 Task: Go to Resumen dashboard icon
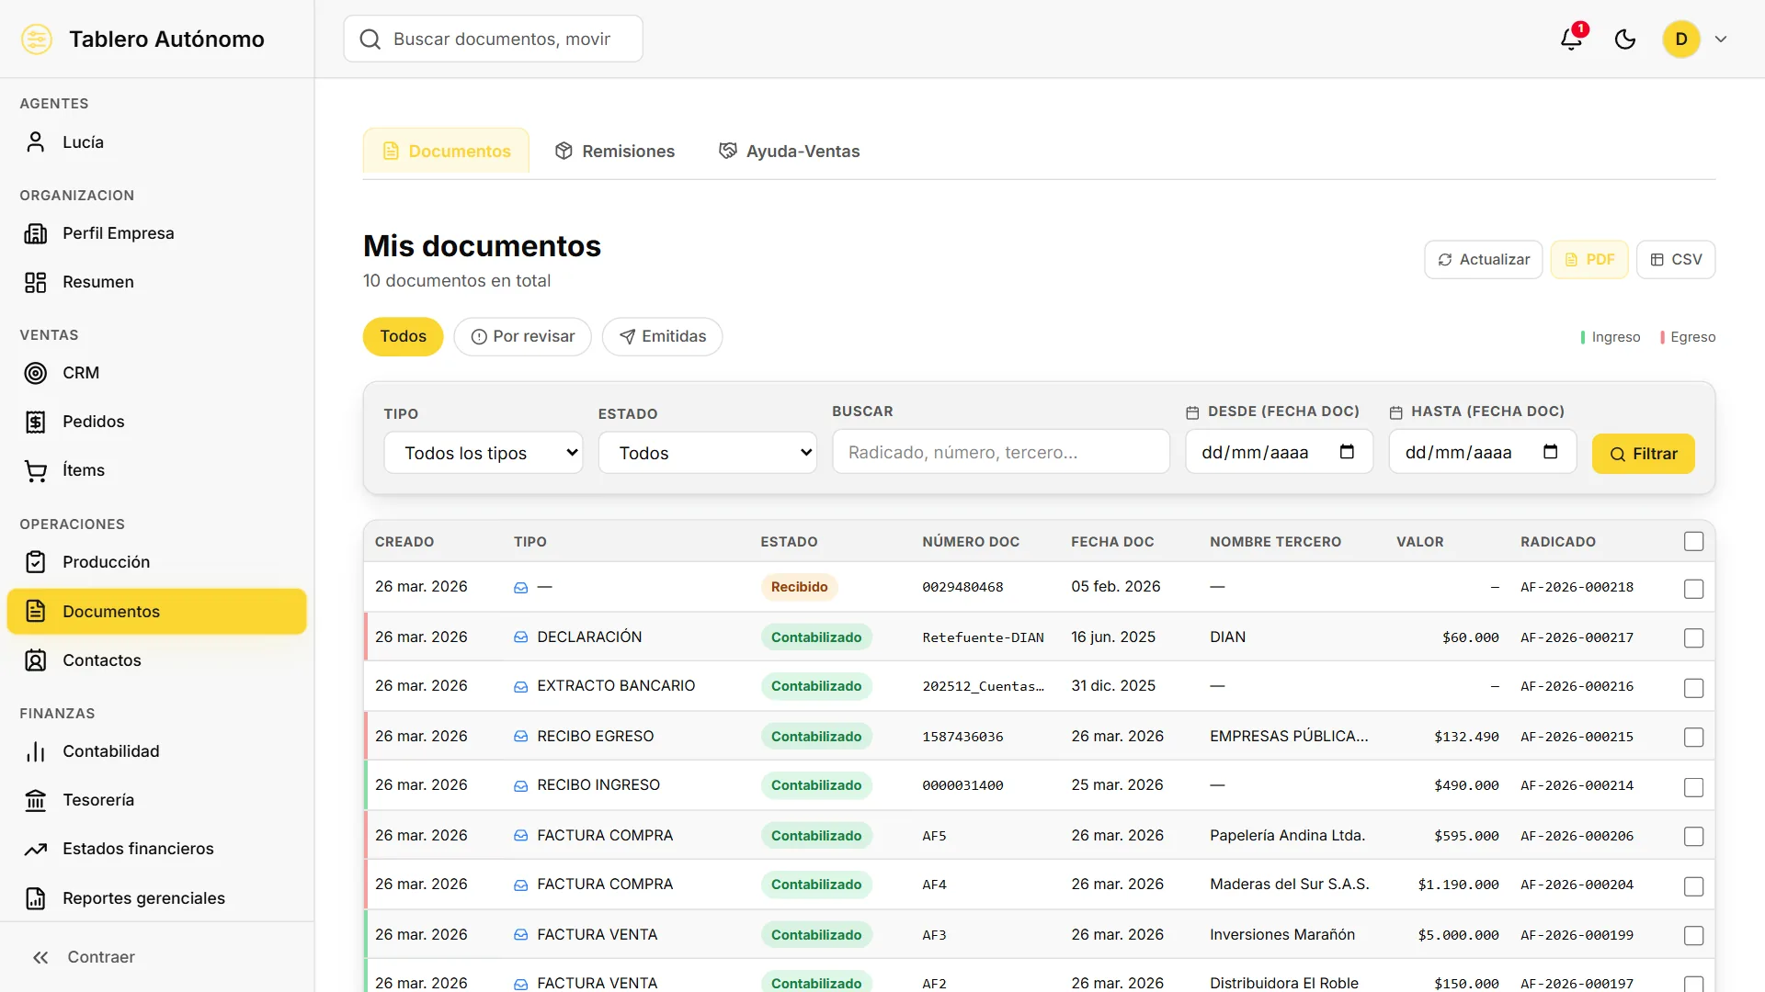click(x=36, y=282)
